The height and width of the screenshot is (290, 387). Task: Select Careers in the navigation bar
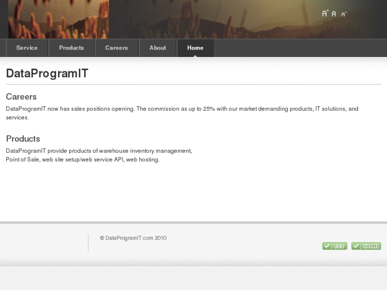[117, 48]
